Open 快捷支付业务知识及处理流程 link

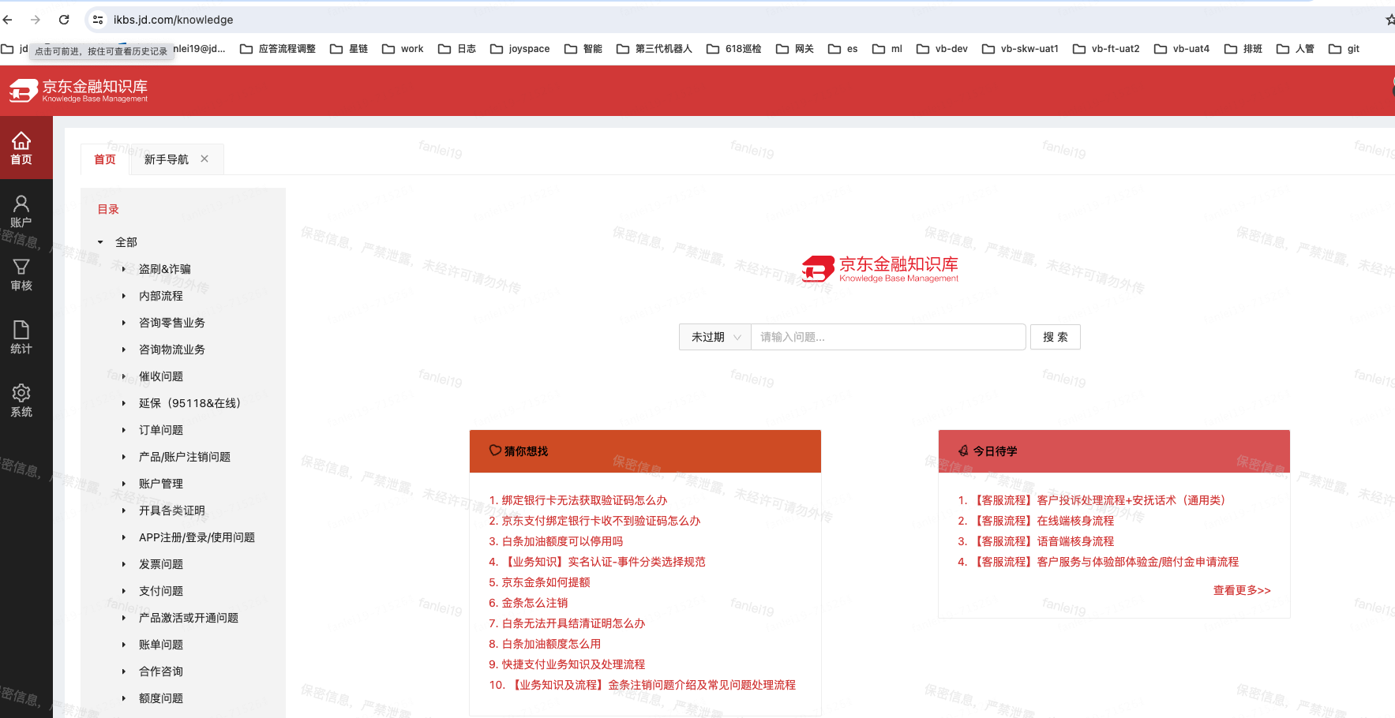[x=573, y=664]
